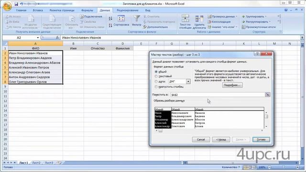This screenshot has height=172, width=306.
Task: Open the Вид tab
Action: [x=148, y=11]
